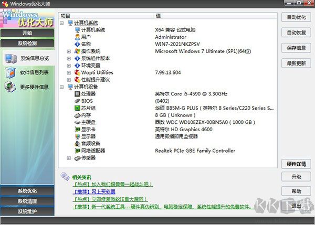This screenshot has width=315, height=225.
Task: Click the 显示卡 card icon
Action: [77, 130]
